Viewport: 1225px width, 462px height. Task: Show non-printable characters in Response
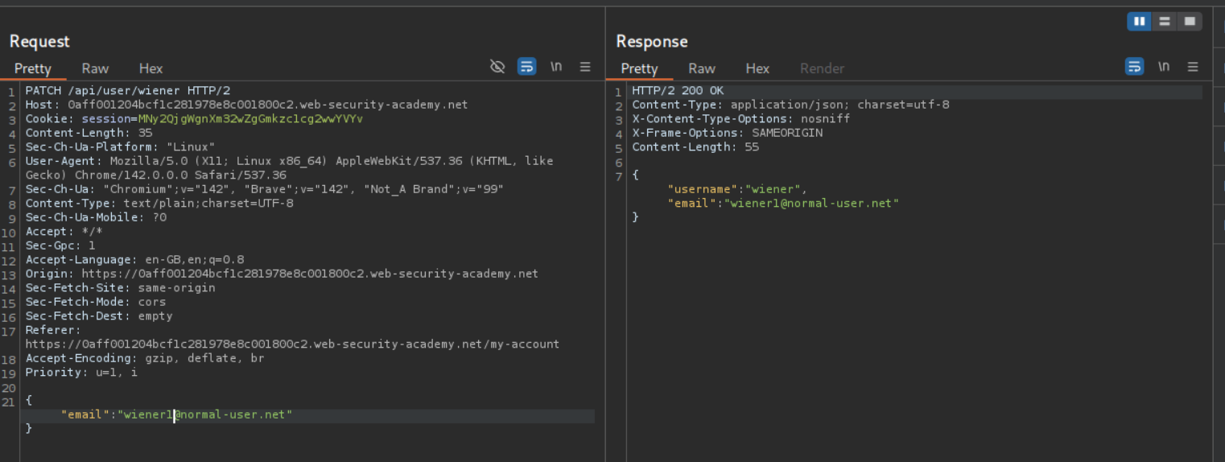click(x=1164, y=67)
